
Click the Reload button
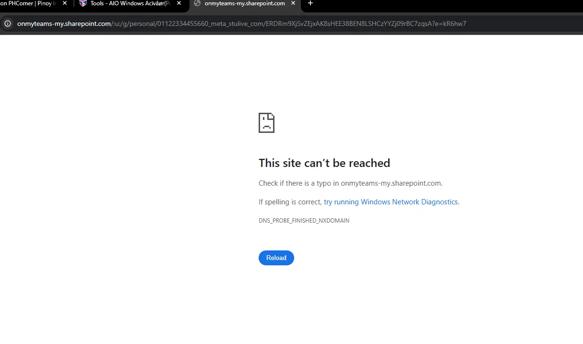click(x=276, y=258)
